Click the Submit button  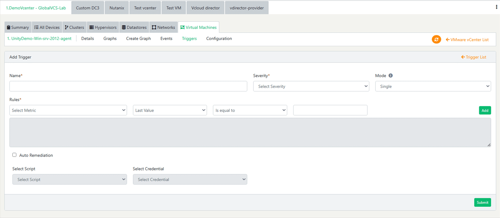coord(482,202)
